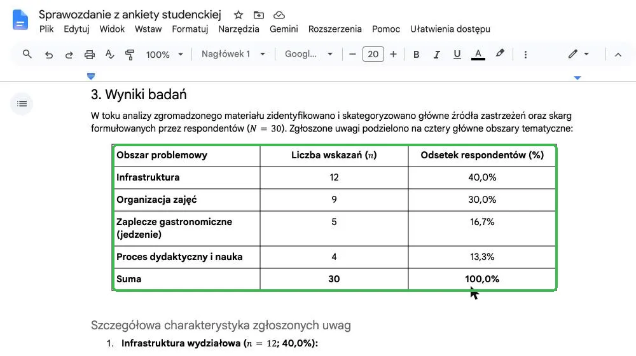
Task: Open the Nagłówek 1 paragraph style dropdown
Action: coord(233,54)
